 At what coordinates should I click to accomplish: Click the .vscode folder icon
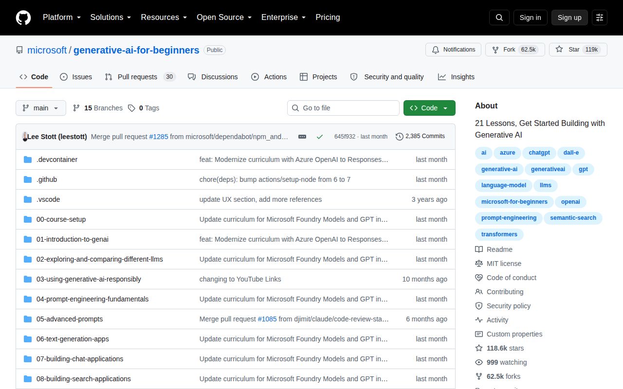28,199
